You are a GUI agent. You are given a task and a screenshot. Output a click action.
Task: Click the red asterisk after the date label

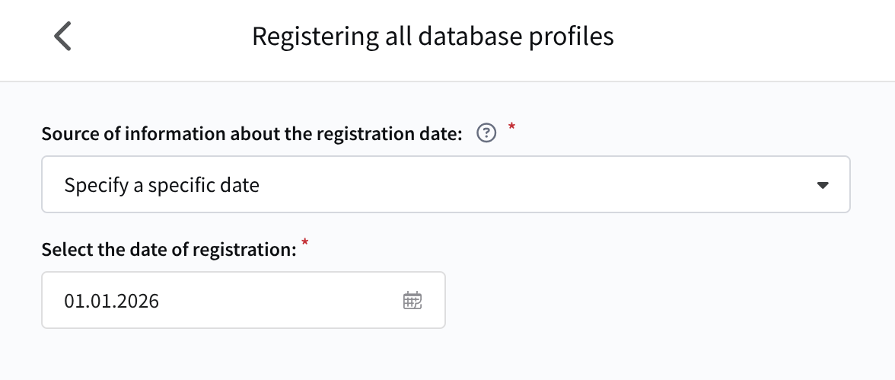click(305, 244)
